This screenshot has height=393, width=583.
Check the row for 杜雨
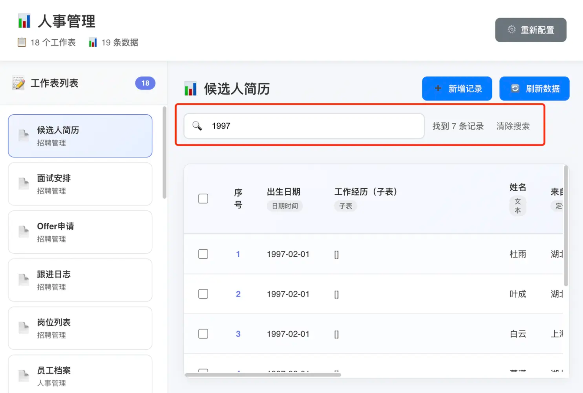203,254
